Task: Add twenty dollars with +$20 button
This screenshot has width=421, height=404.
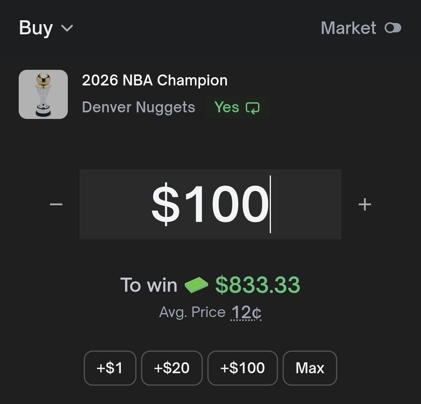Action: [x=172, y=368]
